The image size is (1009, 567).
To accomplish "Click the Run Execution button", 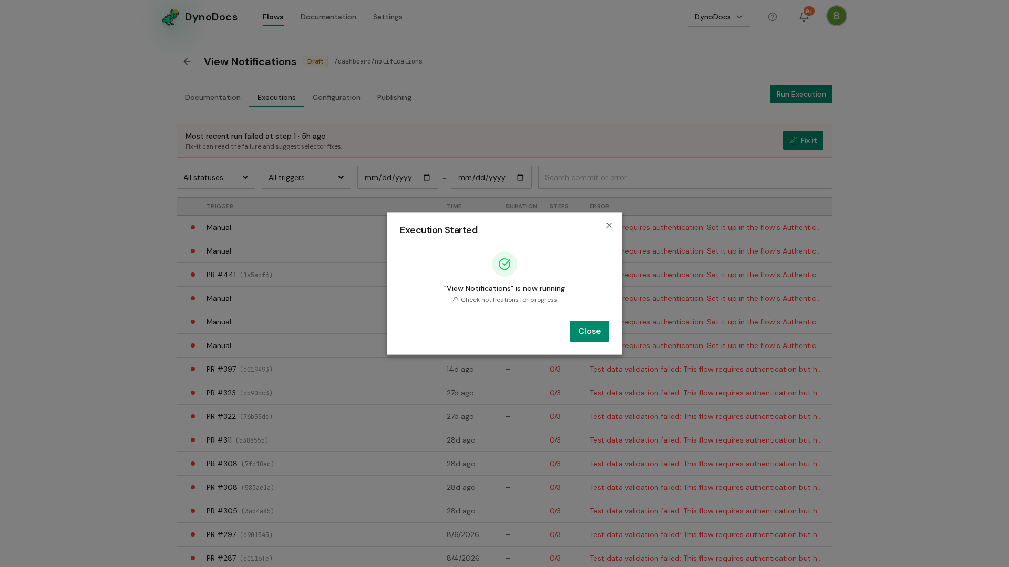I will tap(801, 94).
